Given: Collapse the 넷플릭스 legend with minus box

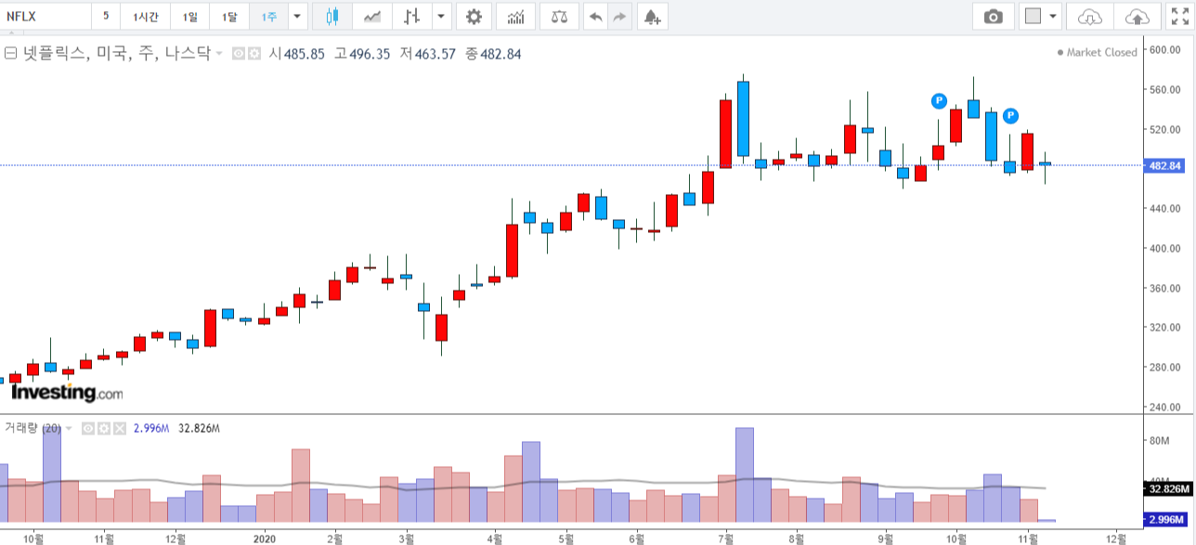Looking at the screenshot, I should (10, 54).
